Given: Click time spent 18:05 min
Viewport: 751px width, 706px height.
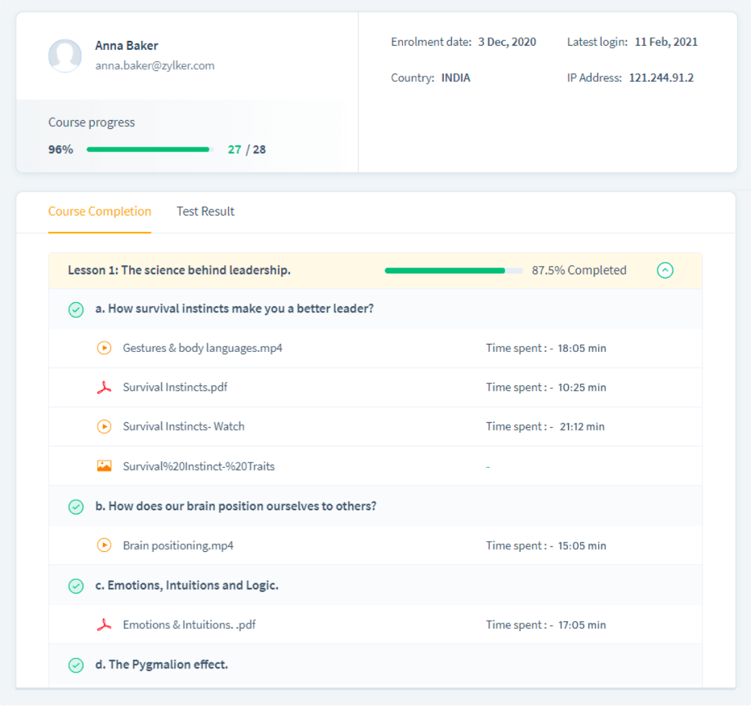Looking at the screenshot, I should click(x=582, y=348).
